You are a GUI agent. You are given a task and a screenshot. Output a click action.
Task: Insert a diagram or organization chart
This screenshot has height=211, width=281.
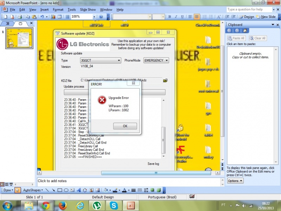coord(85,190)
